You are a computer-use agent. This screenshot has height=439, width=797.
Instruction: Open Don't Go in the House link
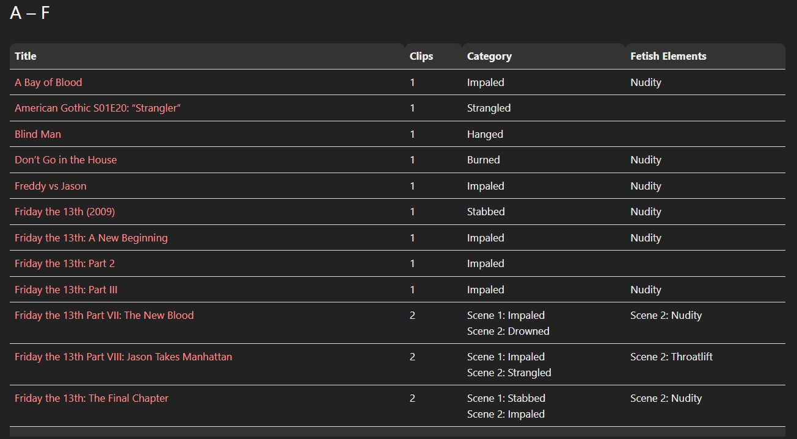(x=65, y=160)
